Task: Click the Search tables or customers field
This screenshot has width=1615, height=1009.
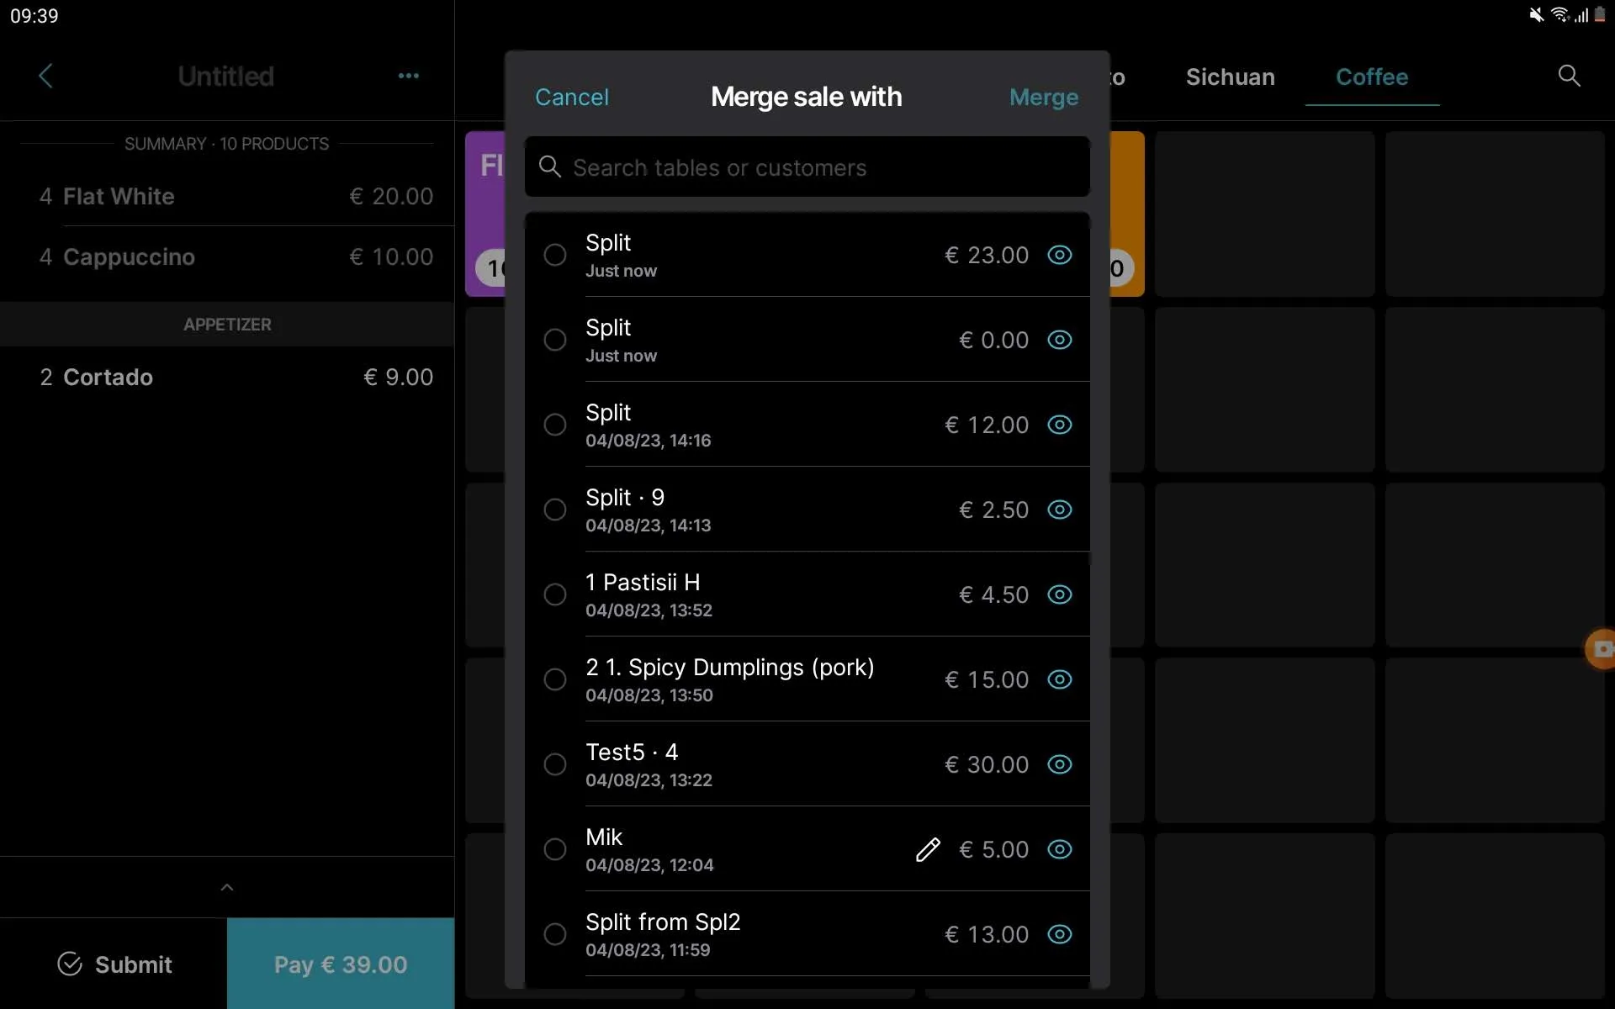Action: (x=807, y=167)
